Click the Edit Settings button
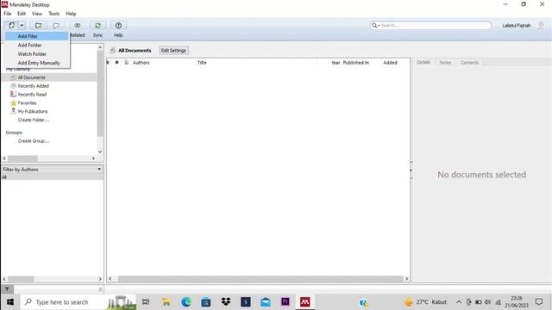 173,50
